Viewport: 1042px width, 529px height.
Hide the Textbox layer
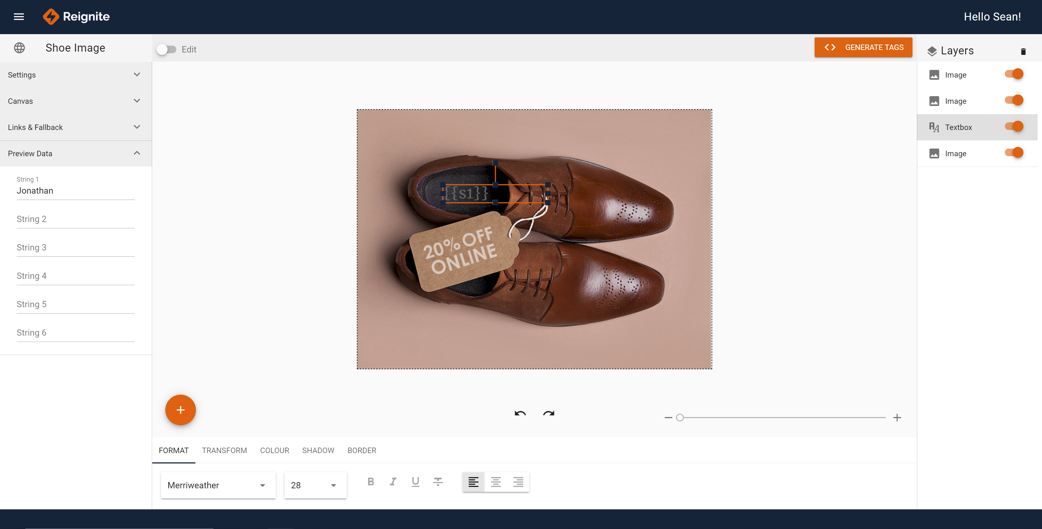1014,126
